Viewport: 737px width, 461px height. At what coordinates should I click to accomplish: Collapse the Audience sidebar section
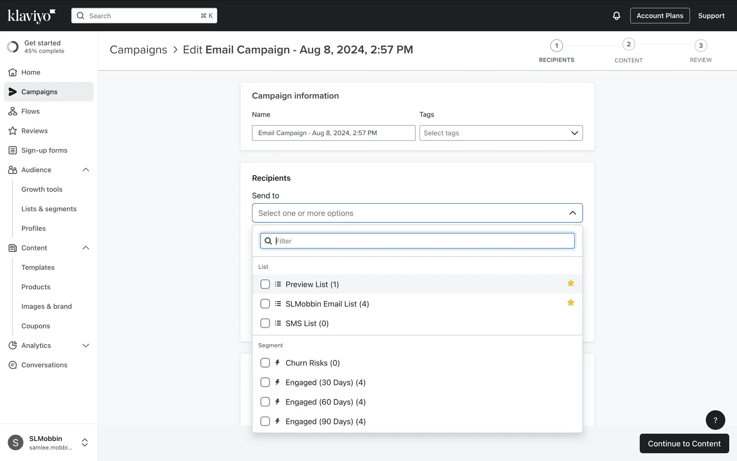pos(86,170)
